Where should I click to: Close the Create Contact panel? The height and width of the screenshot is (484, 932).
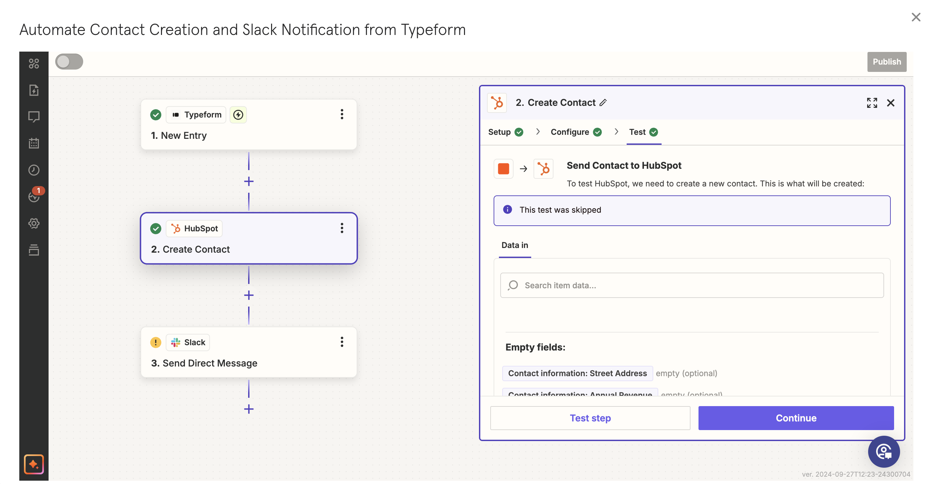click(x=890, y=103)
